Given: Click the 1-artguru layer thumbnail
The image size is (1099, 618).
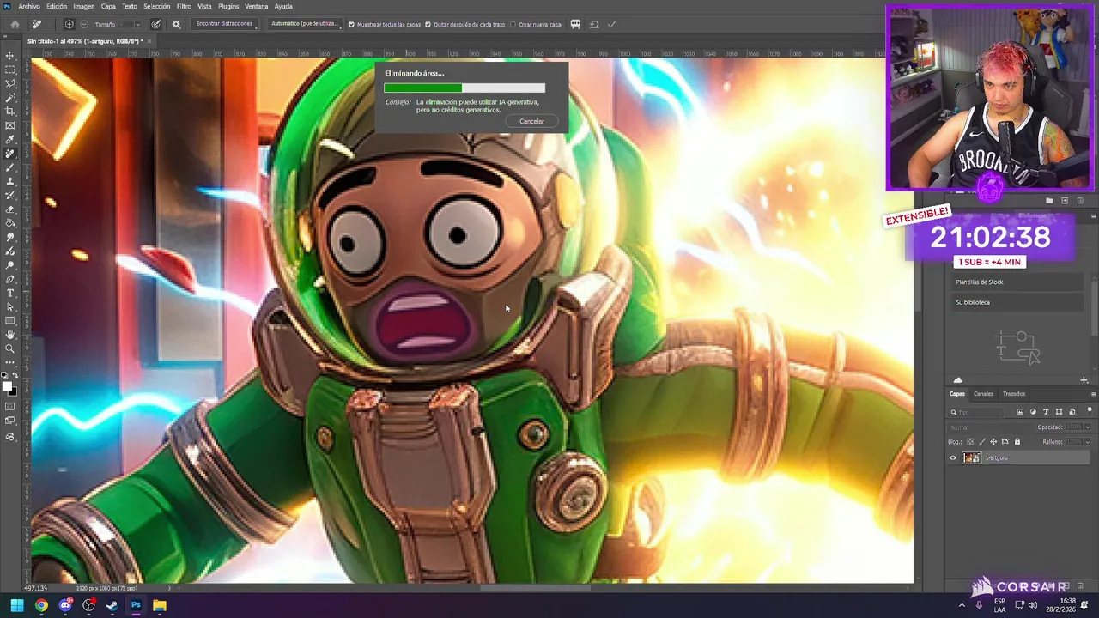Looking at the screenshot, I should 971,457.
